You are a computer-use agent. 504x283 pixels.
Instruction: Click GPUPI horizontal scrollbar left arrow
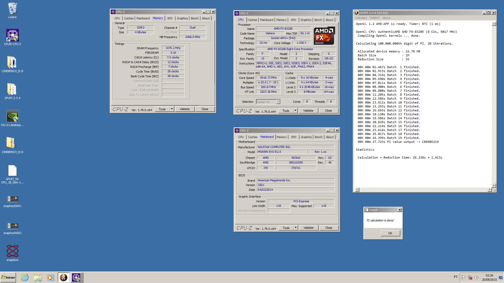357,190
